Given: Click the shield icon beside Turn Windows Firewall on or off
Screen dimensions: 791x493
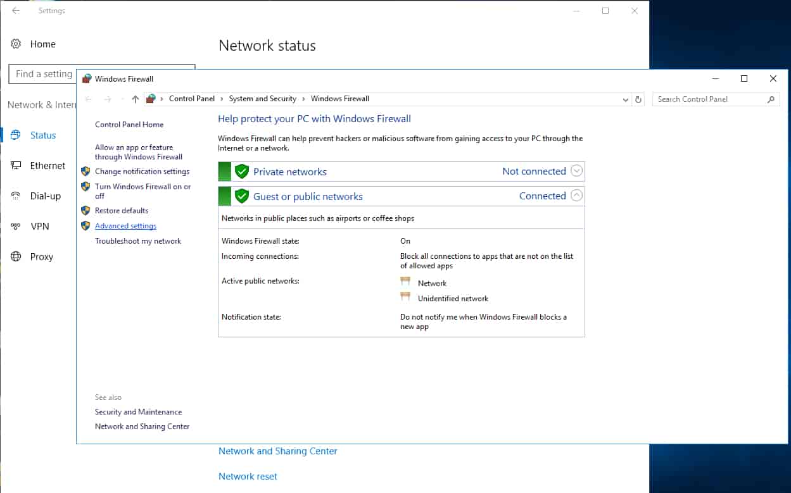Looking at the screenshot, I should 85,187.
